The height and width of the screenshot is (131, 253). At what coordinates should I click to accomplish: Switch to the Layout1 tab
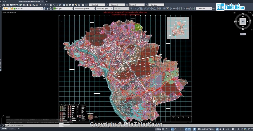[12, 128]
